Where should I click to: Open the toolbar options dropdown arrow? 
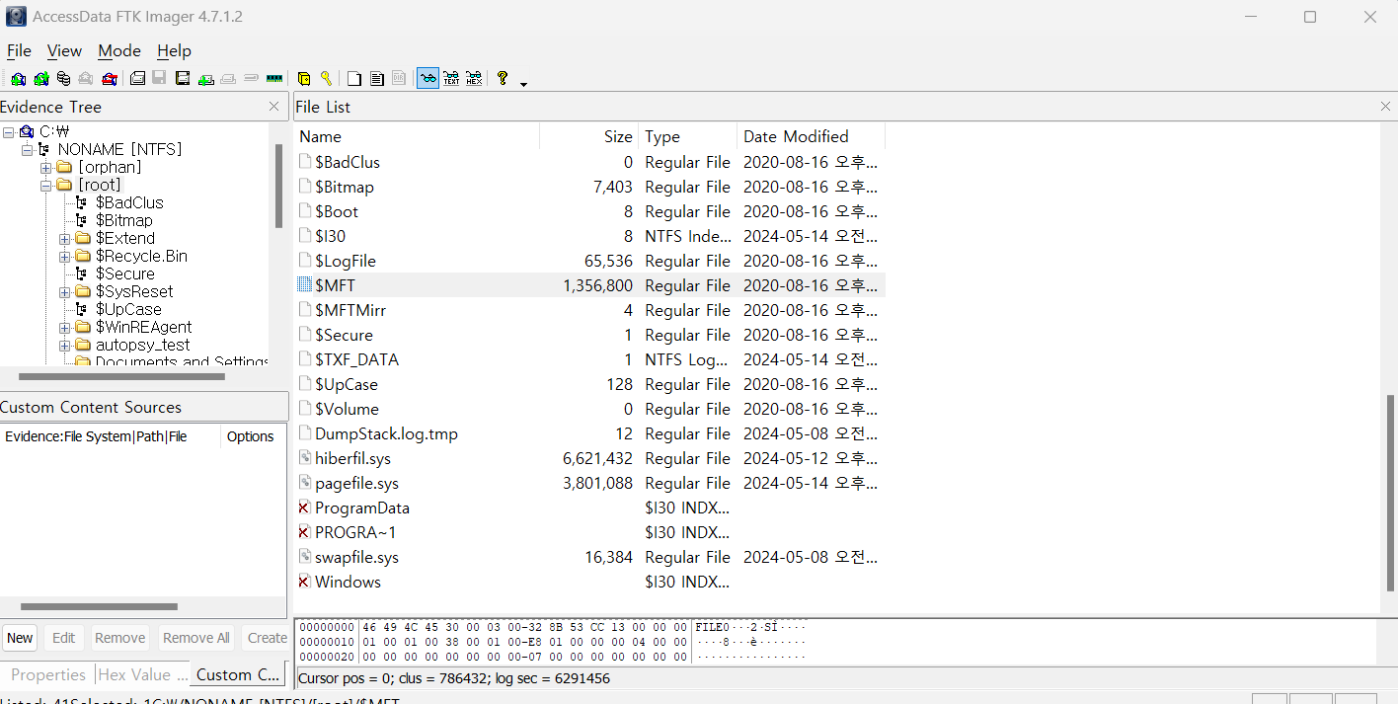click(523, 84)
